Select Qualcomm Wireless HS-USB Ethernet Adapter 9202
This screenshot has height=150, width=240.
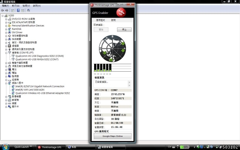click(42, 93)
